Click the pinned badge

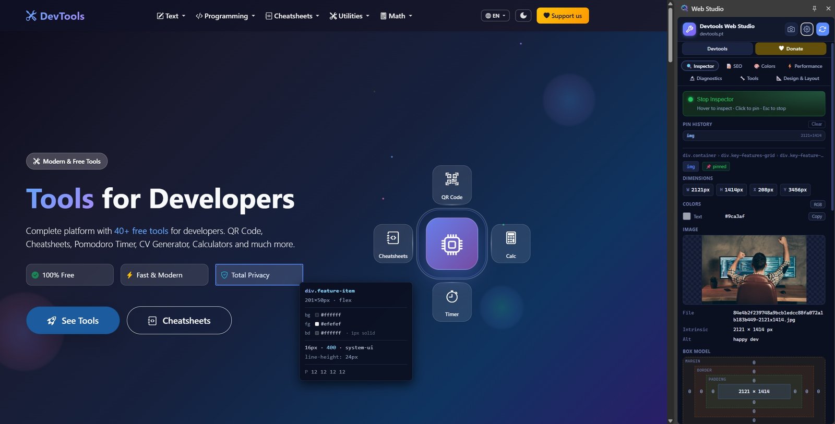(x=716, y=166)
